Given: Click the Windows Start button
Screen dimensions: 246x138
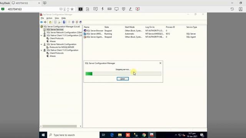Looking at the screenshot, I should [x=43, y=135].
